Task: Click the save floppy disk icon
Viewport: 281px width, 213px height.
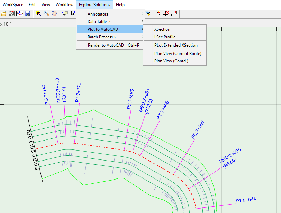Action: tap(28, 13)
